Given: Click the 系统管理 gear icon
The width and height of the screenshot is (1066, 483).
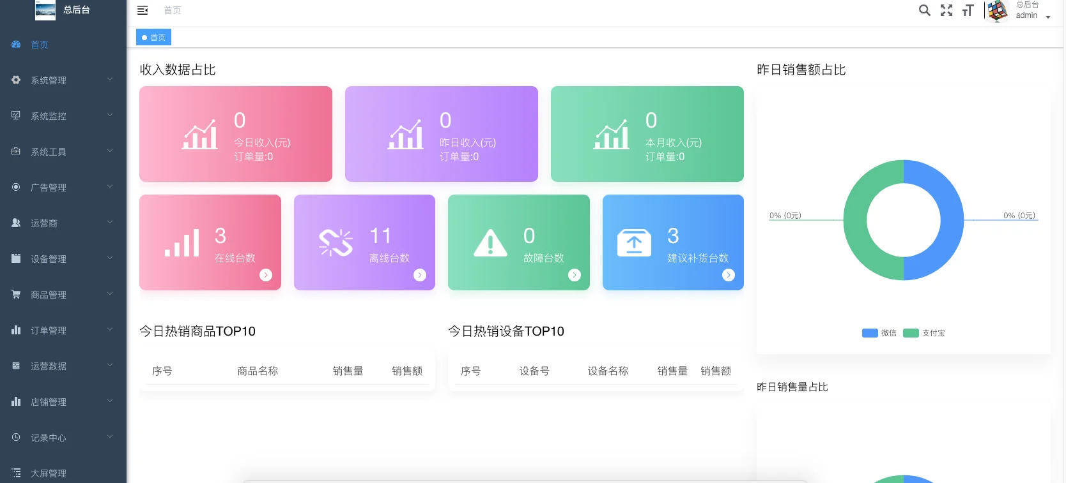Looking at the screenshot, I should (x=16, y=80).
